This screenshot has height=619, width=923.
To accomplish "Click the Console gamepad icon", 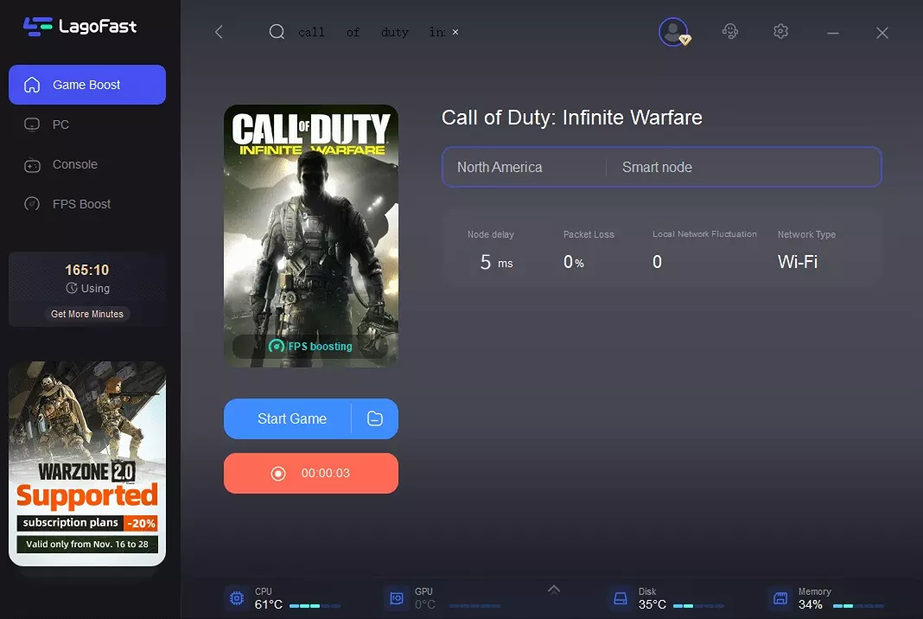I will (32, 165).
